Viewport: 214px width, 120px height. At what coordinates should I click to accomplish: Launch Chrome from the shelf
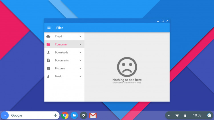coord(65,115)
